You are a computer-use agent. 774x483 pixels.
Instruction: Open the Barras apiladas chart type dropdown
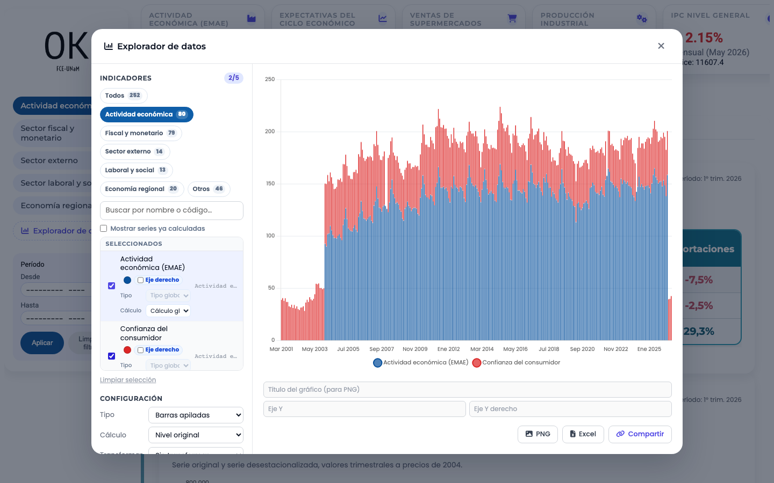click(196, 415)
